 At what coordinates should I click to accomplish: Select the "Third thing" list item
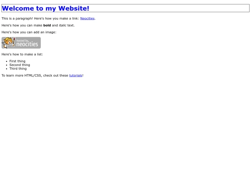[x=18, y=69]
